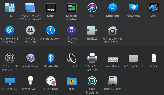Open the 共有 sharing folder icon
The width and height of the screenshot is (164, 95).
(72, 81)
